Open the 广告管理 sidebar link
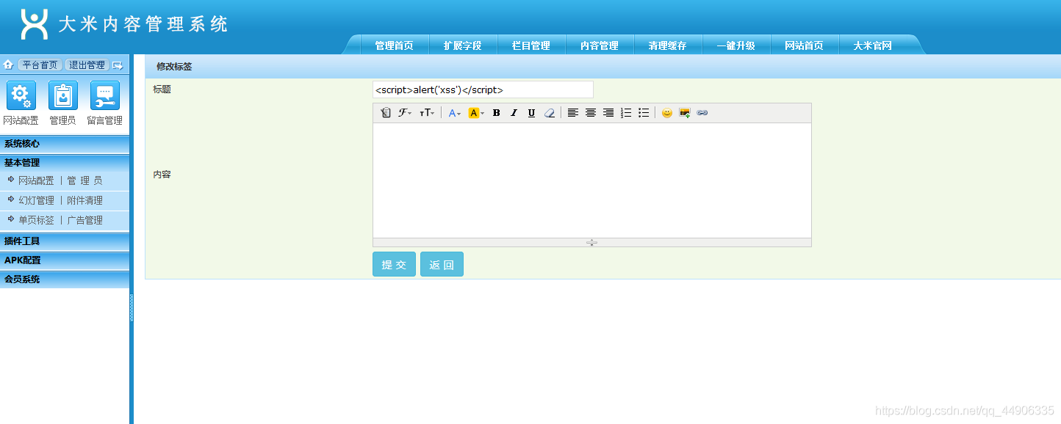 [84, 220]
